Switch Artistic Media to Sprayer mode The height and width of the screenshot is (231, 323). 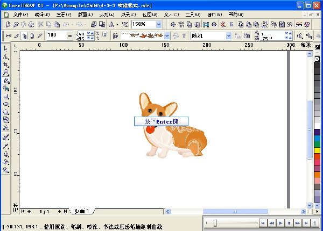pyautogui.click(x=24, y=36)
